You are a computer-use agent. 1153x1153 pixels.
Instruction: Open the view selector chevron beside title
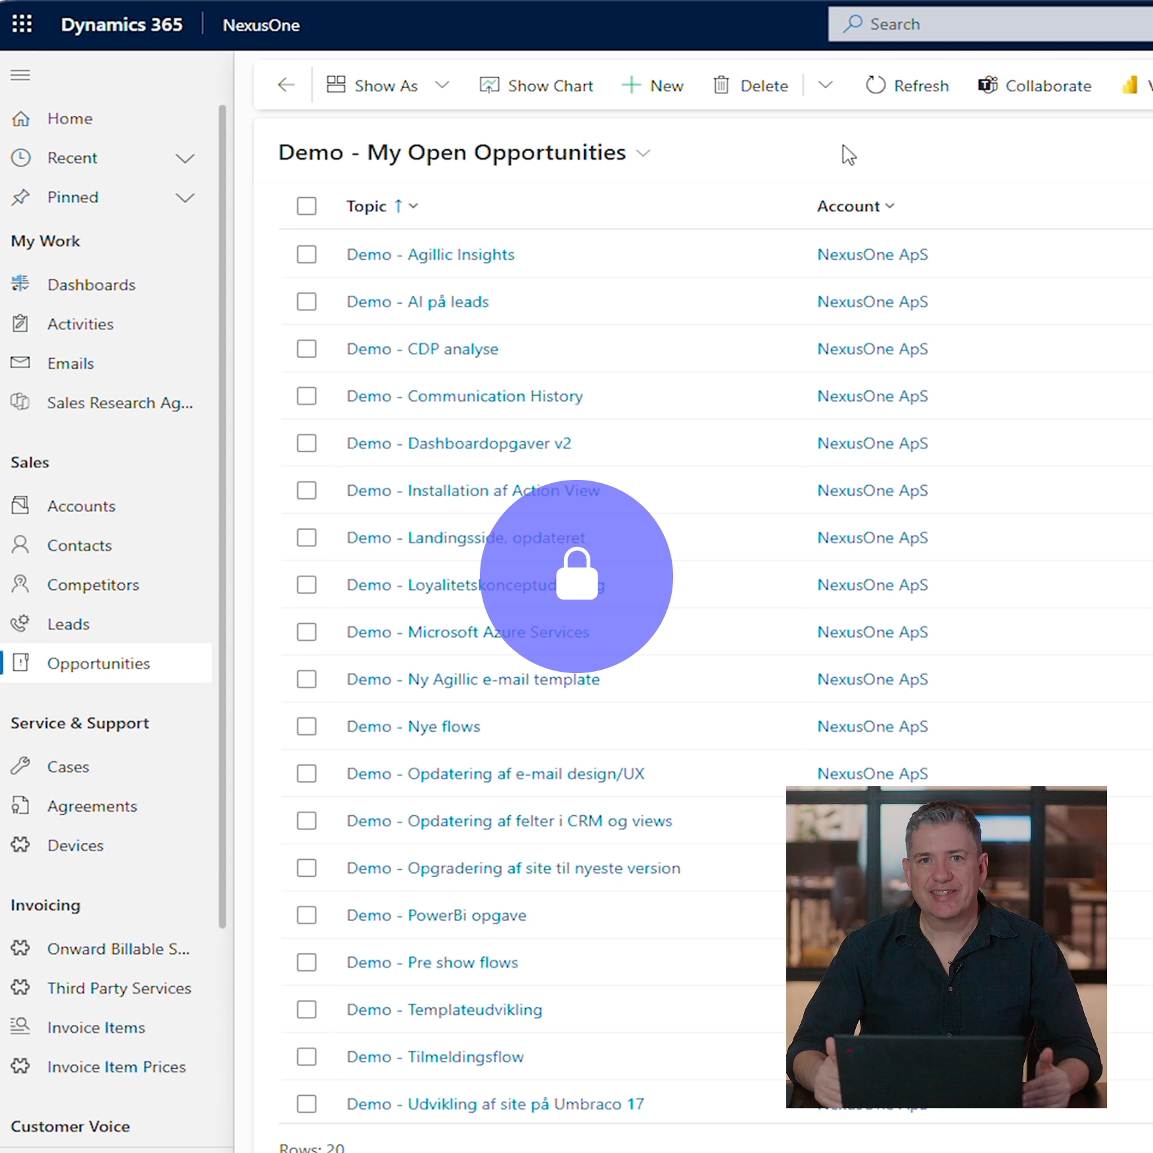[x=644, y=153]
